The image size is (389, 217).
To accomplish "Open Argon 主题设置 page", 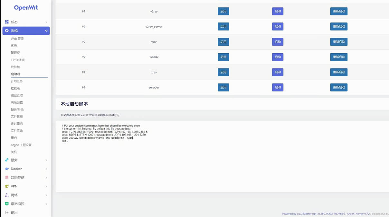I will (21, 145).
